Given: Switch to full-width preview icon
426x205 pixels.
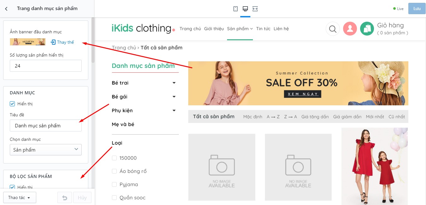Looking at the screenshot, I should (255, 9).
